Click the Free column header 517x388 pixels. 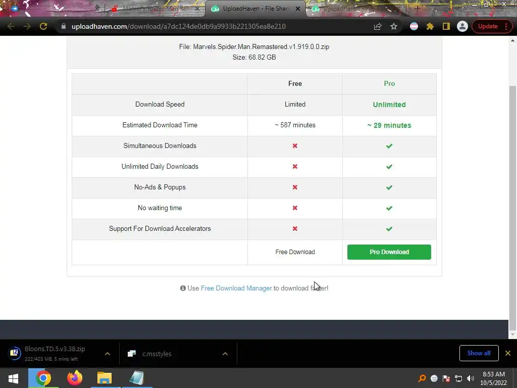[x=295, y=84]
